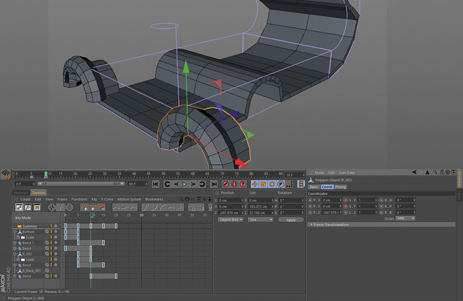Image resolution: width=463 pixels, height=301 pixels.
Task: Open the Order HPB dropdown
Action: [x=405, y=218]
